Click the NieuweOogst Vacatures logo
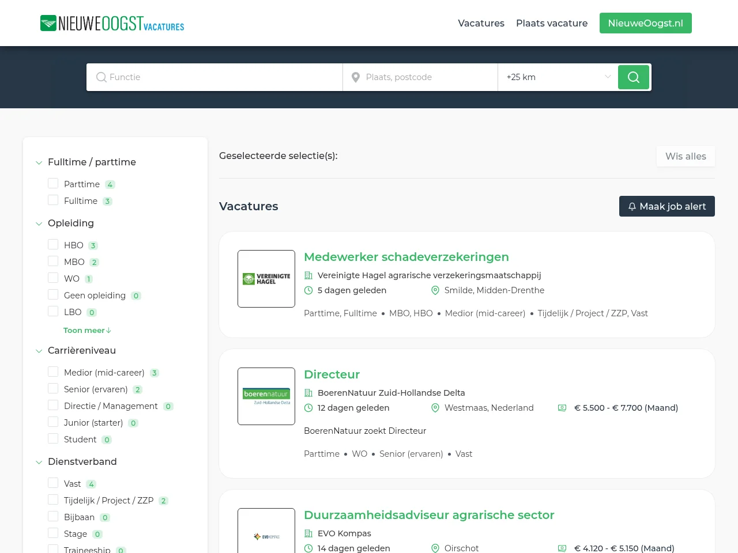738x553 pixels. click(x=112, y=23)
